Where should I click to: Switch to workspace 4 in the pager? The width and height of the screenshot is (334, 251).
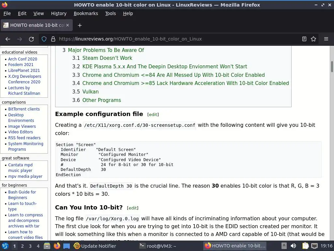[38, 246]
